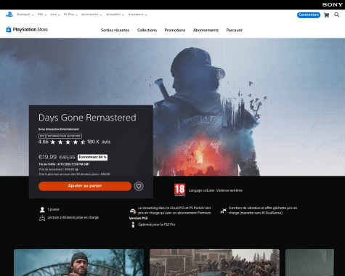The height and width of the screenshot is (276, 345).
Task: Expand the PS Plus dropdown menu
Action: (x=70, y=15)
